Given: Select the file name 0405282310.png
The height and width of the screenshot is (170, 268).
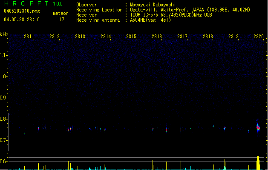Looking at the screenshot, I should [22, 11].
